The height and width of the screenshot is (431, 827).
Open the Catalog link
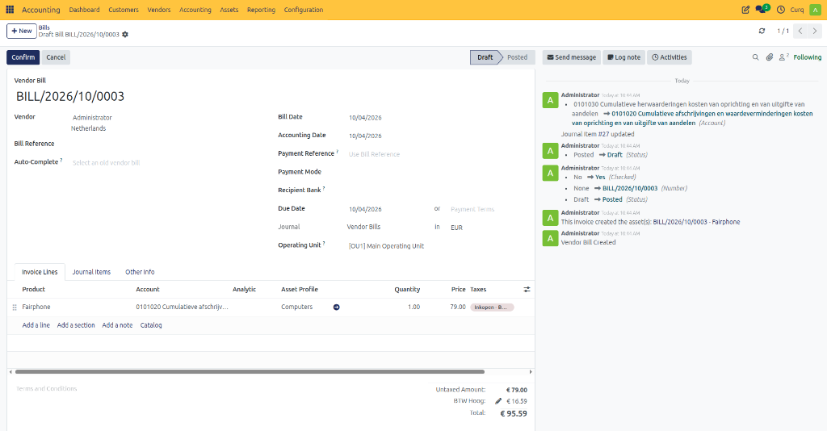(x=151, y=325)
